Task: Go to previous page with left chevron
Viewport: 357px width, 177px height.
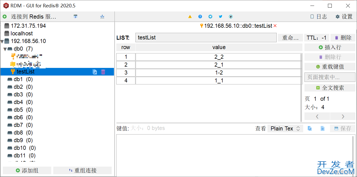Action: click(x=317, y=116)
